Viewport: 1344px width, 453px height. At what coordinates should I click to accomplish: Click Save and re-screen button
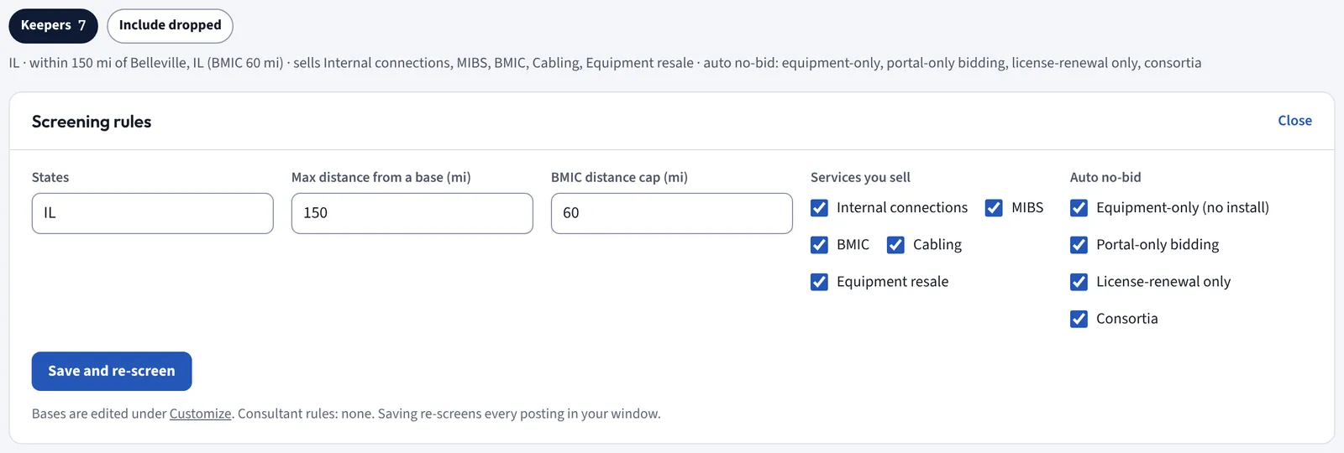[112, 371]
